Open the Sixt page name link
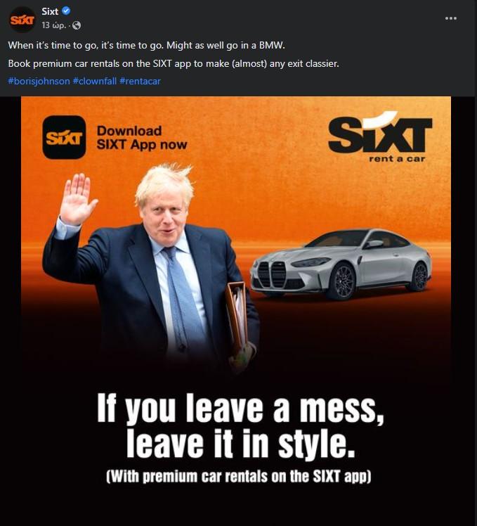This screenshot has width=477, height=526. click(x=50, y=11)
